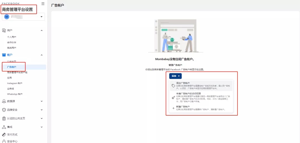
Task: Expand the 认证的公共主页 chevron
Action: (x=42, y=119)
